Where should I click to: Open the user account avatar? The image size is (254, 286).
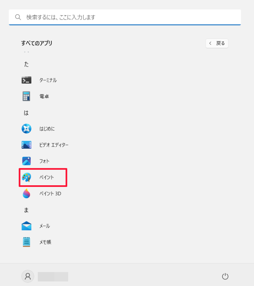[x=28, y=276]
